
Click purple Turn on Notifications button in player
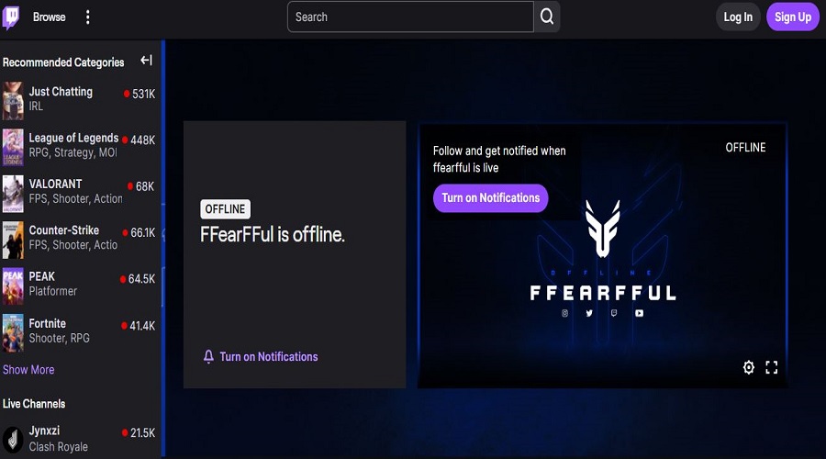pyautogui.click(x=490, y=198)
